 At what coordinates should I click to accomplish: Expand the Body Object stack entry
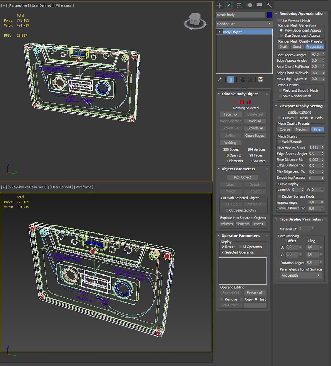219,32
